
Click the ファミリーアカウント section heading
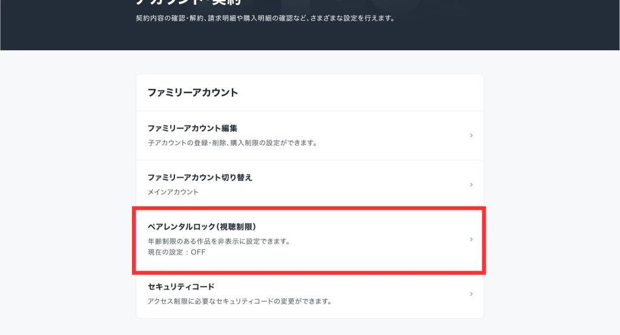pos(193,93)
